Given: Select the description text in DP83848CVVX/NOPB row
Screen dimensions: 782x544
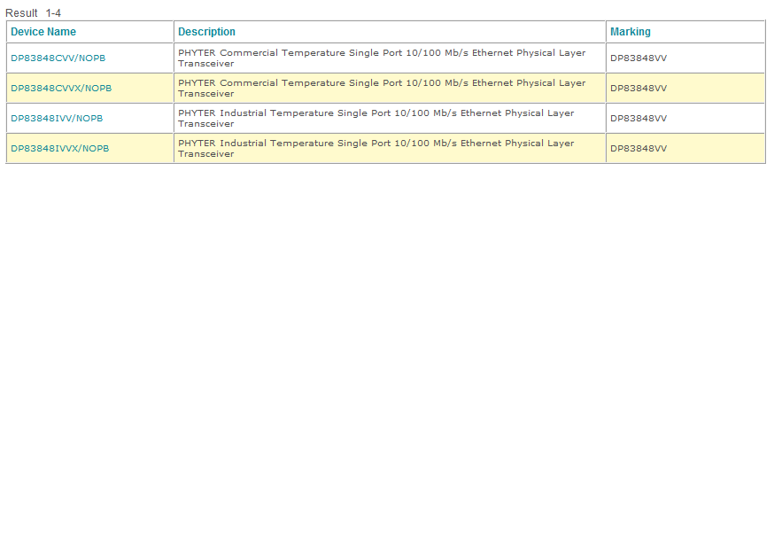Looking at the screenshot, I should pyautogui.click(x=382, y=88).
